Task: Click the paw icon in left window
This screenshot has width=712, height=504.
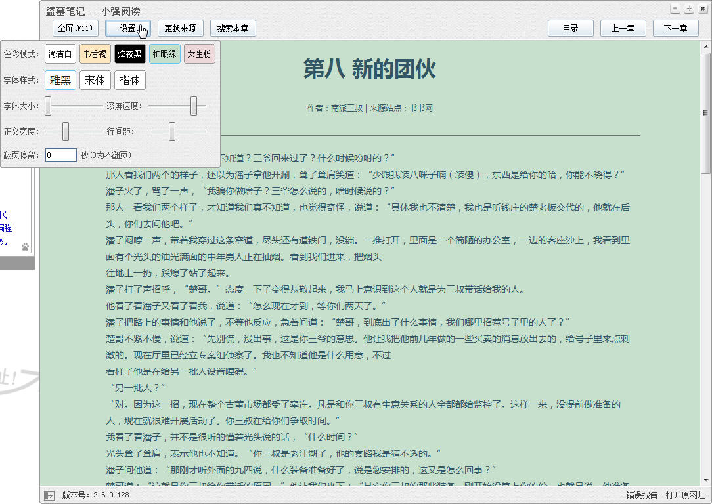Action: click(x=26, y=247)
